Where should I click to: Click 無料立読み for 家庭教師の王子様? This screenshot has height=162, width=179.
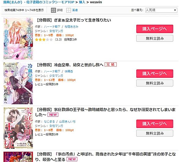point(155,133)
